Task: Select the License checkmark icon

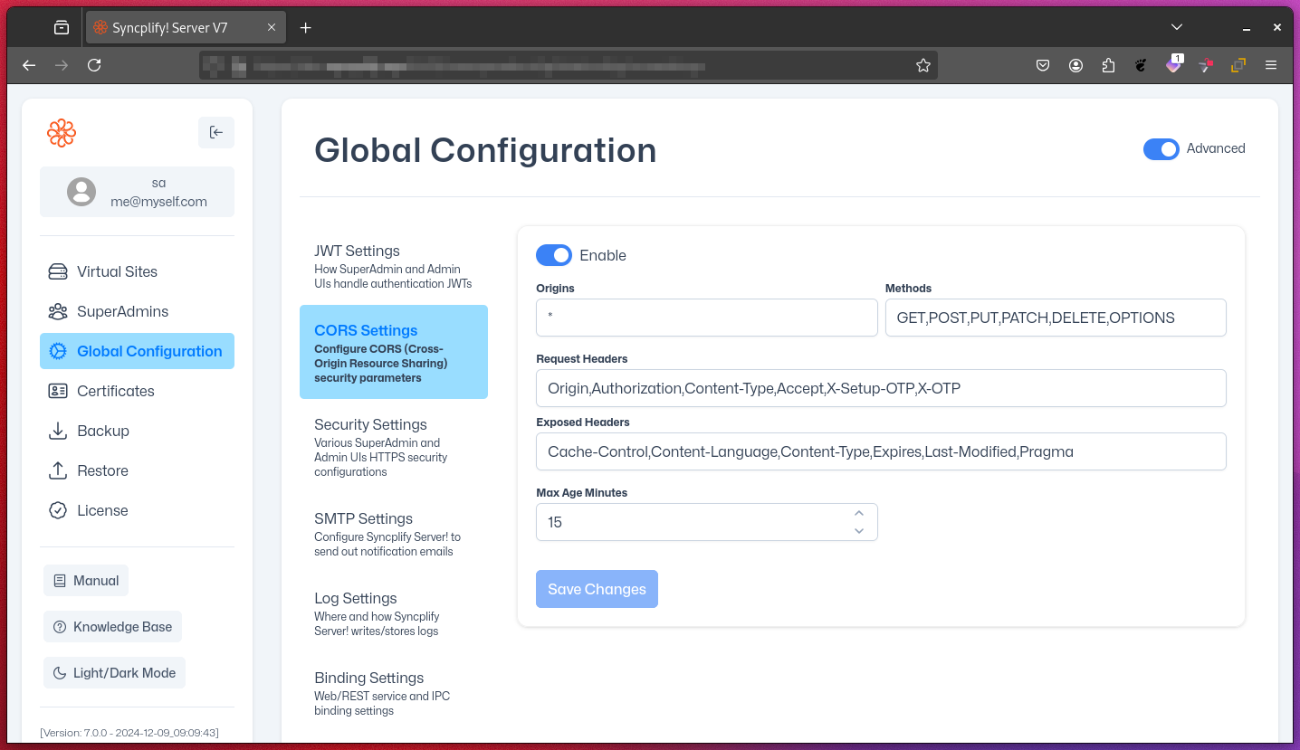Action: coord(57,510)
